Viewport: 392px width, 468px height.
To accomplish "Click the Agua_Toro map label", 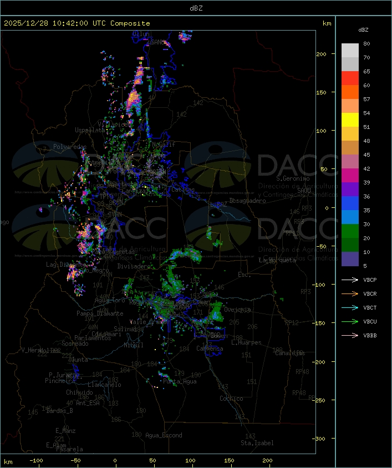I will pos(110,300).
